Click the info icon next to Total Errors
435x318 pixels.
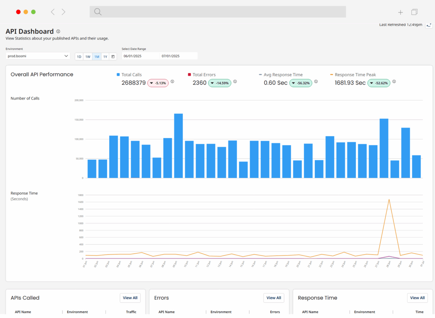pos(235,81)
